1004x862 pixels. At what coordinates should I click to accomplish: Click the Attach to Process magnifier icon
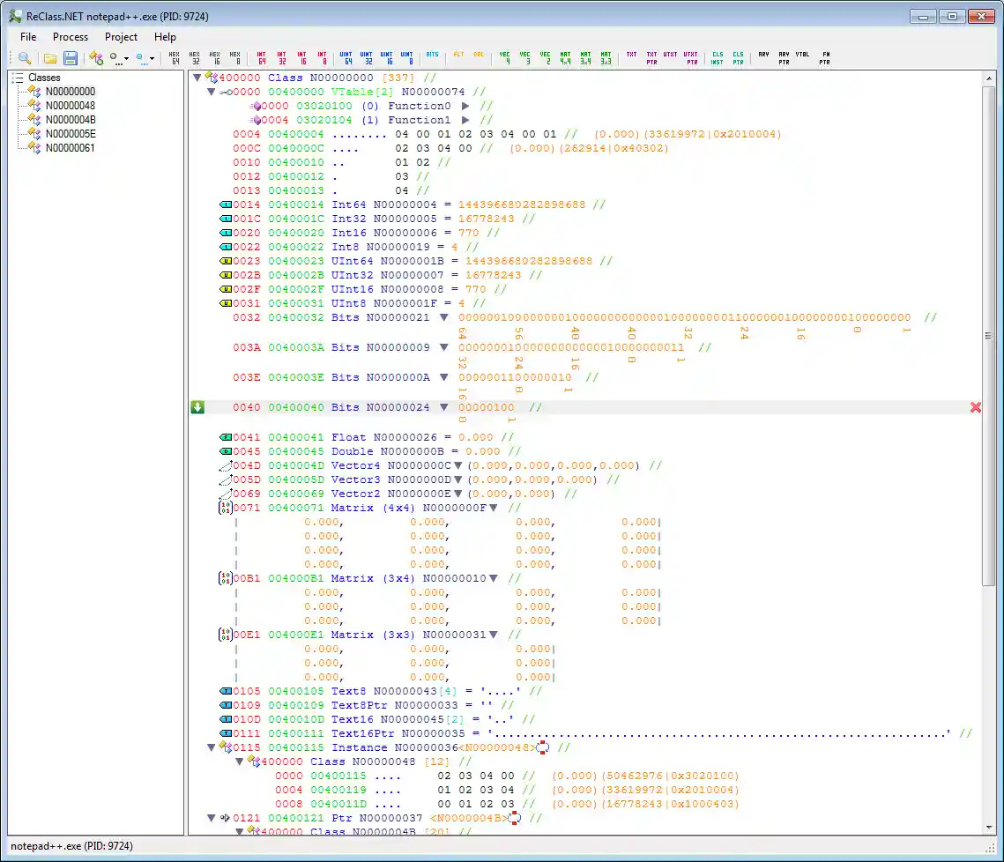25,58
